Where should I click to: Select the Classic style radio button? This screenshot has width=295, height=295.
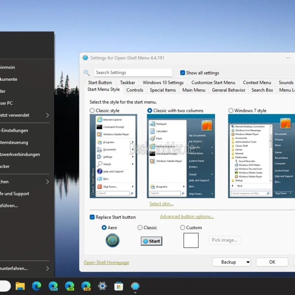point(92,110)
